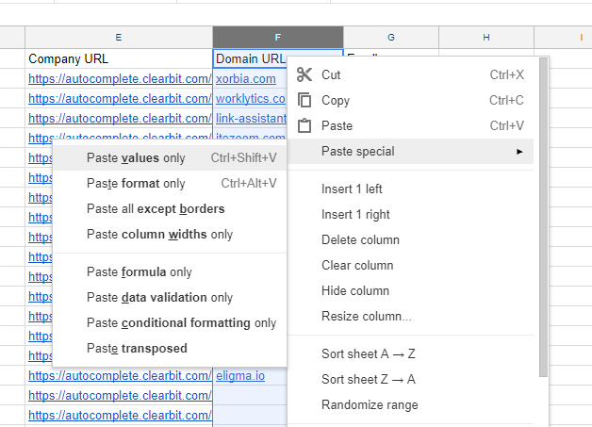Select Resize column...
The height and width of the screenshot is (427, 592).
click(x=410, y=316)
